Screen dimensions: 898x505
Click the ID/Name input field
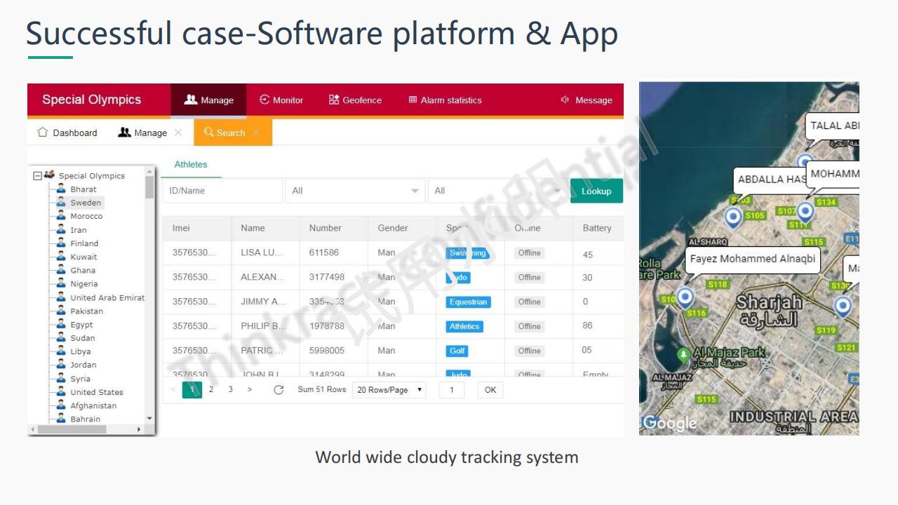(x=222, y=190)
